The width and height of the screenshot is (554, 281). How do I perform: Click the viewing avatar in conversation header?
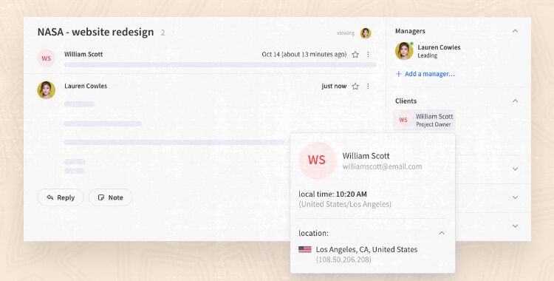coord(366,33)
